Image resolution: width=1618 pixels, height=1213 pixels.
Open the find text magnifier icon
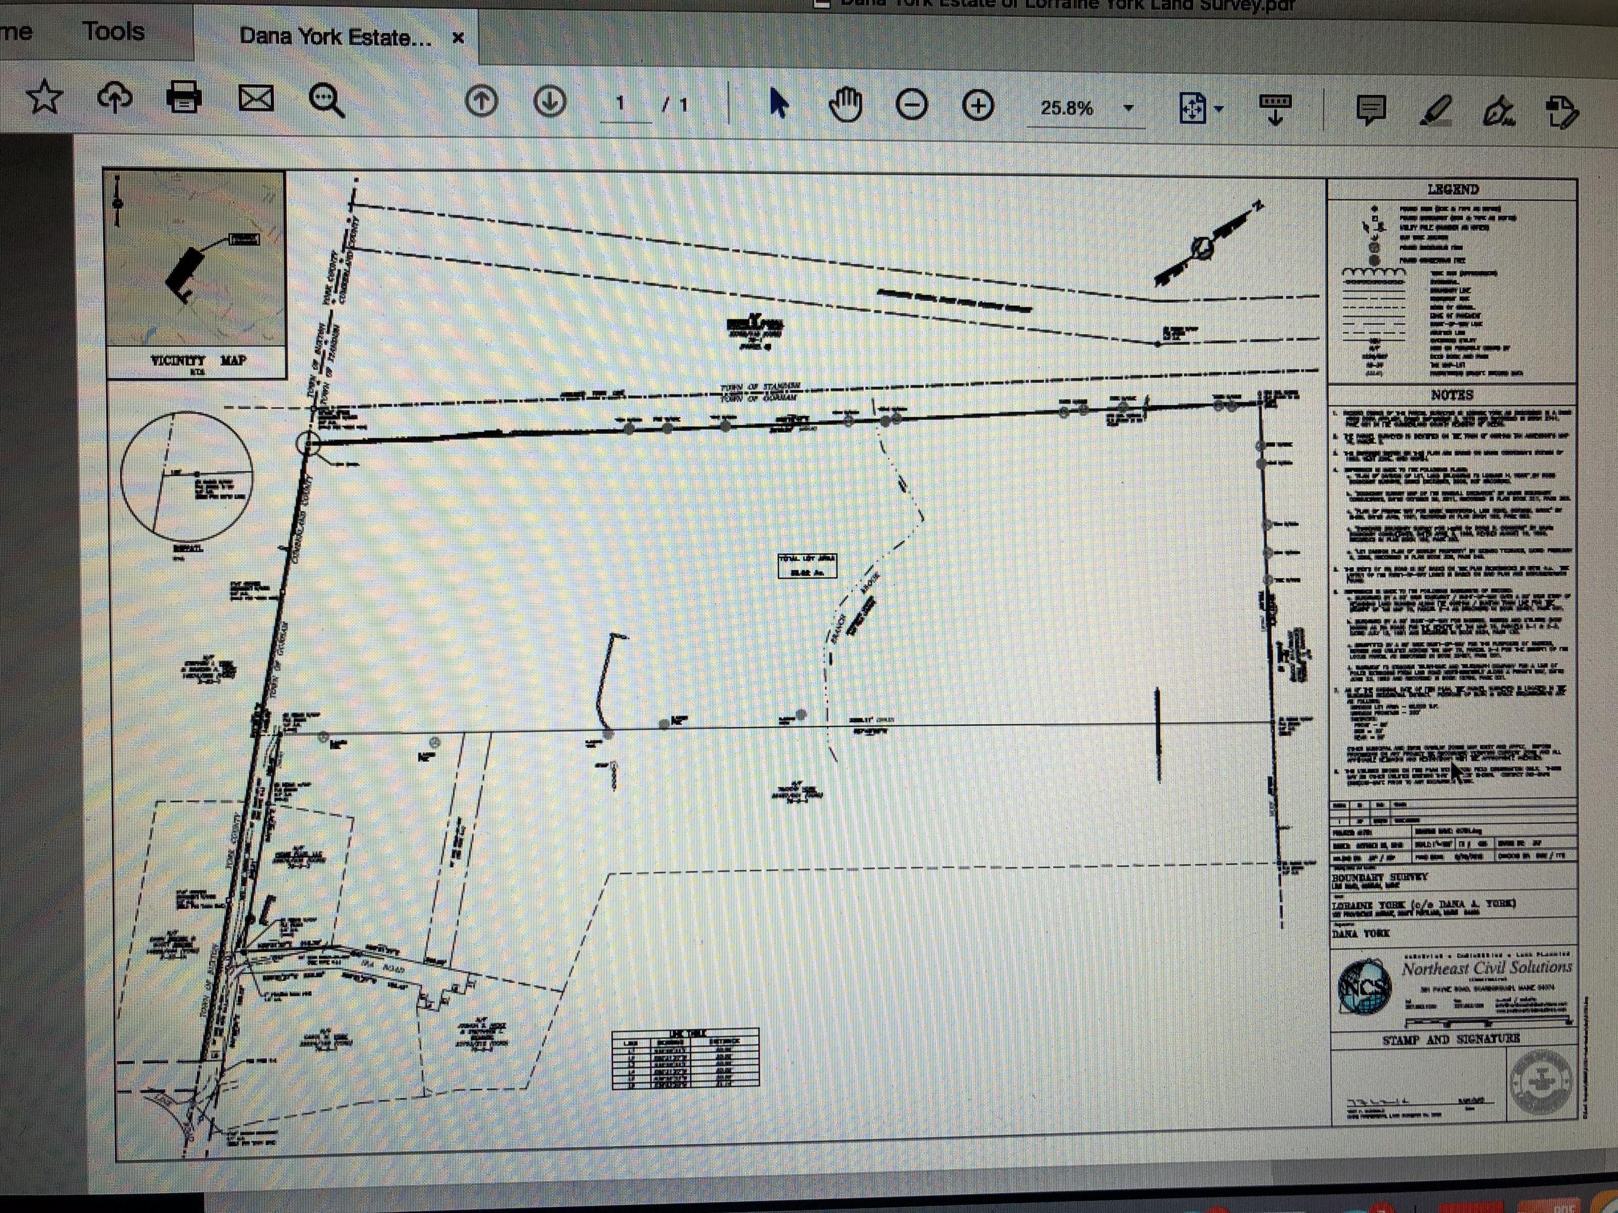tap(326, 100)
